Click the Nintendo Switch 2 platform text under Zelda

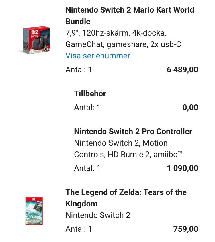pyautogui.click(x=98, y=215)
